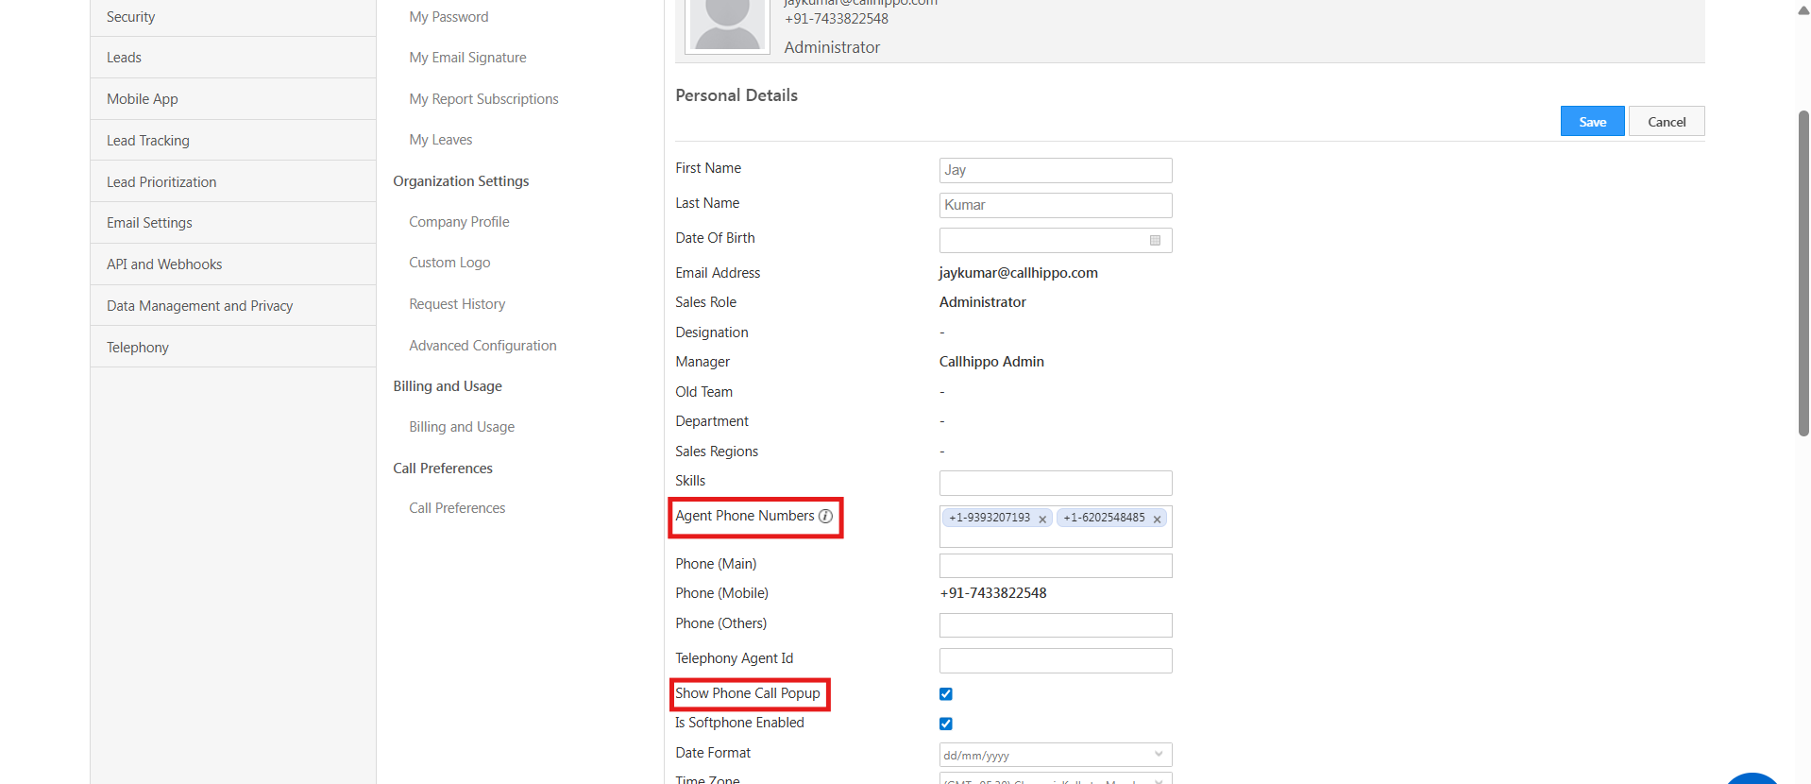Viewport: 1811px width, 784px height.
Task: Open Lead Prioritization settings
Action: pyautogui.click(x=233, y=182)
